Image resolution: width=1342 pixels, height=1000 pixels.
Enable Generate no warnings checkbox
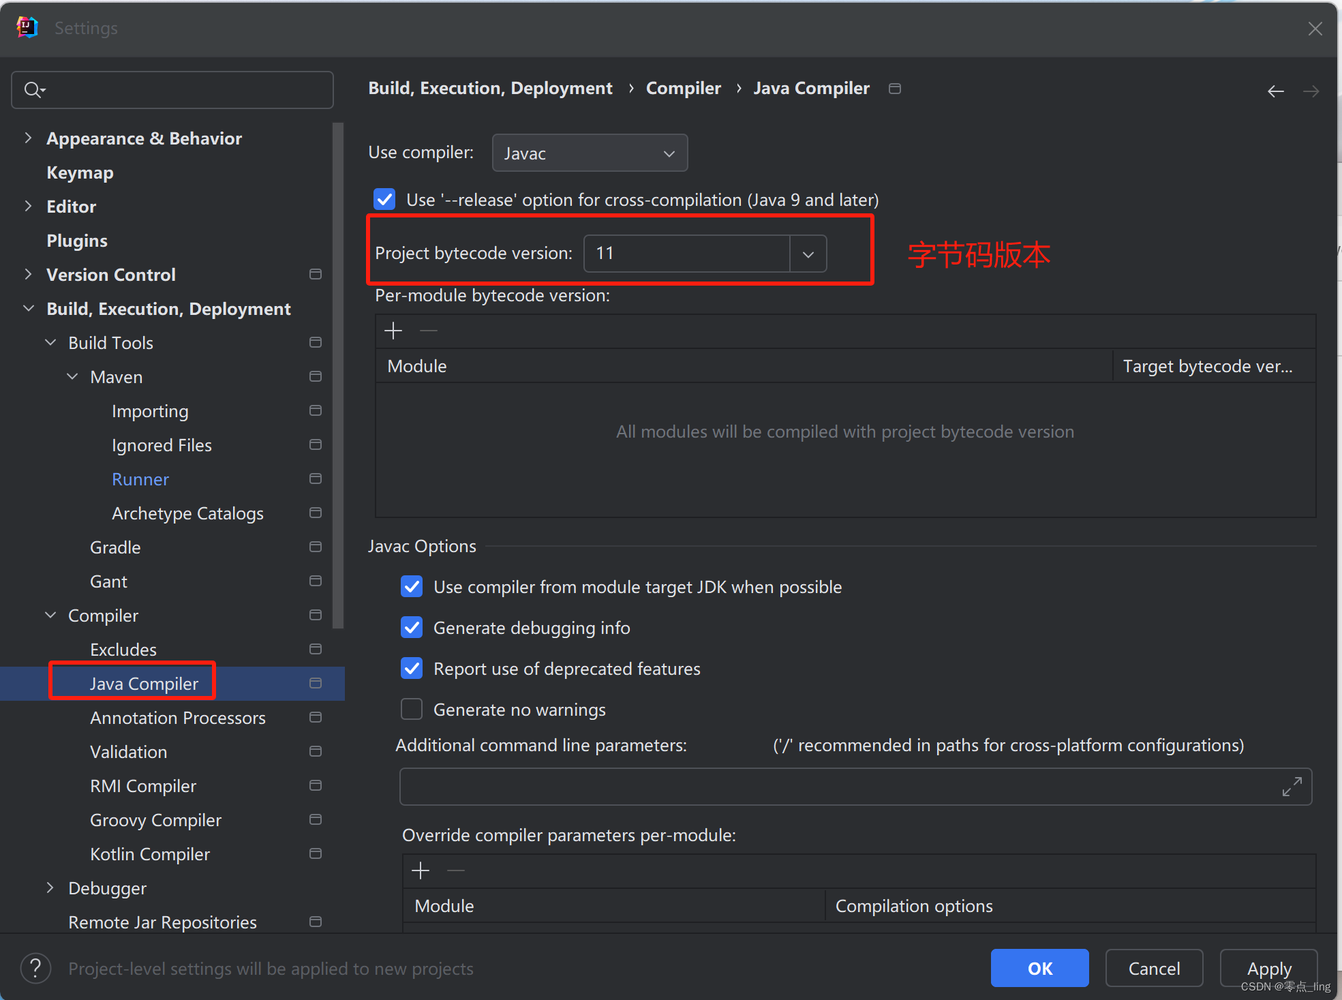click(412, 710)
